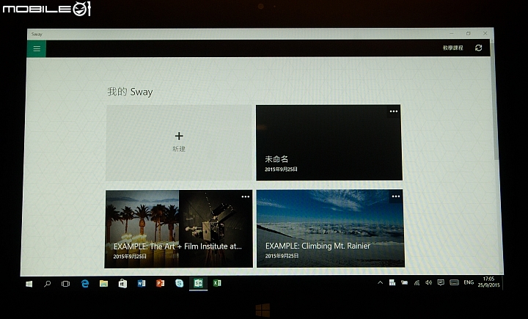
Task: Open the Sway hamburger menu
Action: pyautogui.click(x=37, y=49)
